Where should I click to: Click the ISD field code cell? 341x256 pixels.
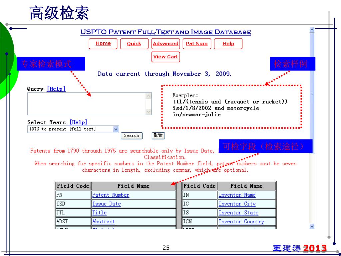pyautogui.click(x=73, y=204)
